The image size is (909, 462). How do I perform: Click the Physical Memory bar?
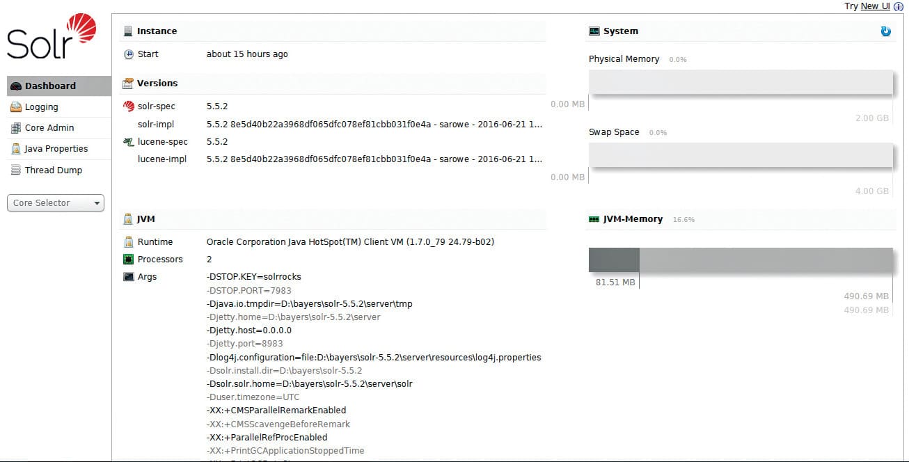pos(741,82)
